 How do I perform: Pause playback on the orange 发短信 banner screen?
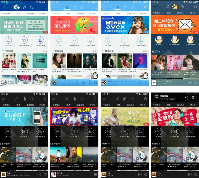(x=190, y=83)
